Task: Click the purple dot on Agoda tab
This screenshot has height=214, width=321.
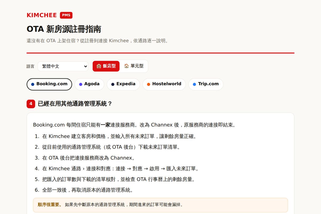Action: coord(81,84)
